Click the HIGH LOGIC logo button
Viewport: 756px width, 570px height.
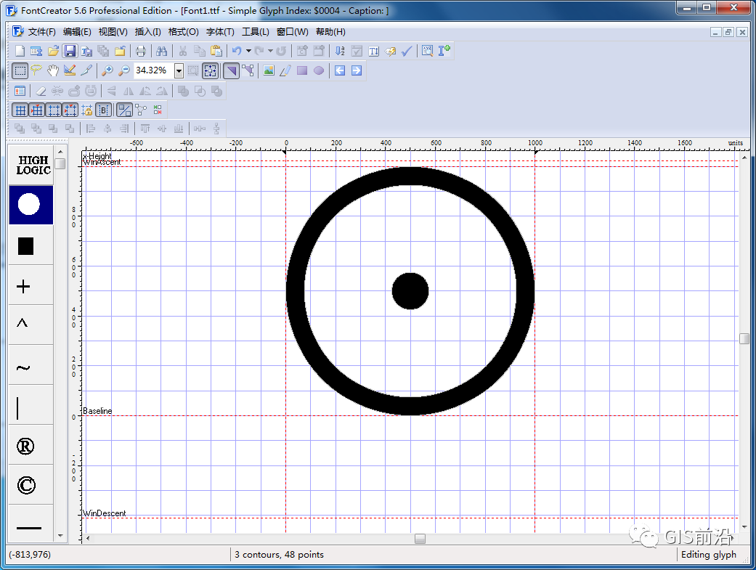tap(33, 165)
